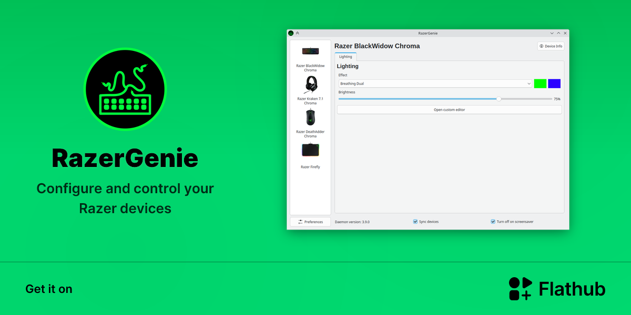Open the Preferences button
The height and width of the screenshot is (315, 631).
click(310, 222)
